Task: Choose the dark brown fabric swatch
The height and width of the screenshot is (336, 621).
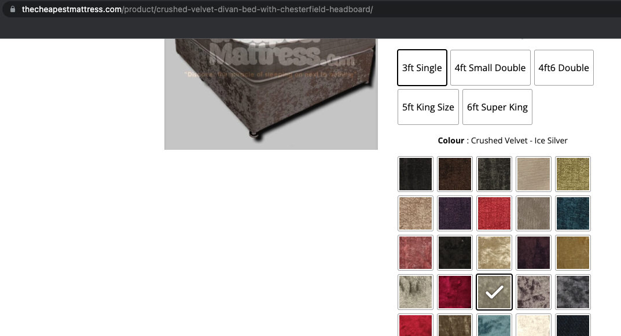Action: [455, 174]
